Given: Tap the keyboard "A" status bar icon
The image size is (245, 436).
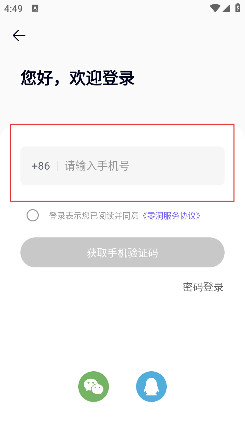Looking at the screenshot, I should pos(35,9).
